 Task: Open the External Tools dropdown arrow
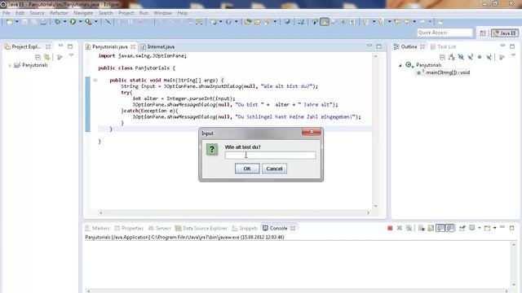[95, 22]
